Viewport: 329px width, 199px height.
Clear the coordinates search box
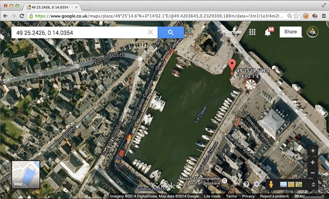pos(150,32)
